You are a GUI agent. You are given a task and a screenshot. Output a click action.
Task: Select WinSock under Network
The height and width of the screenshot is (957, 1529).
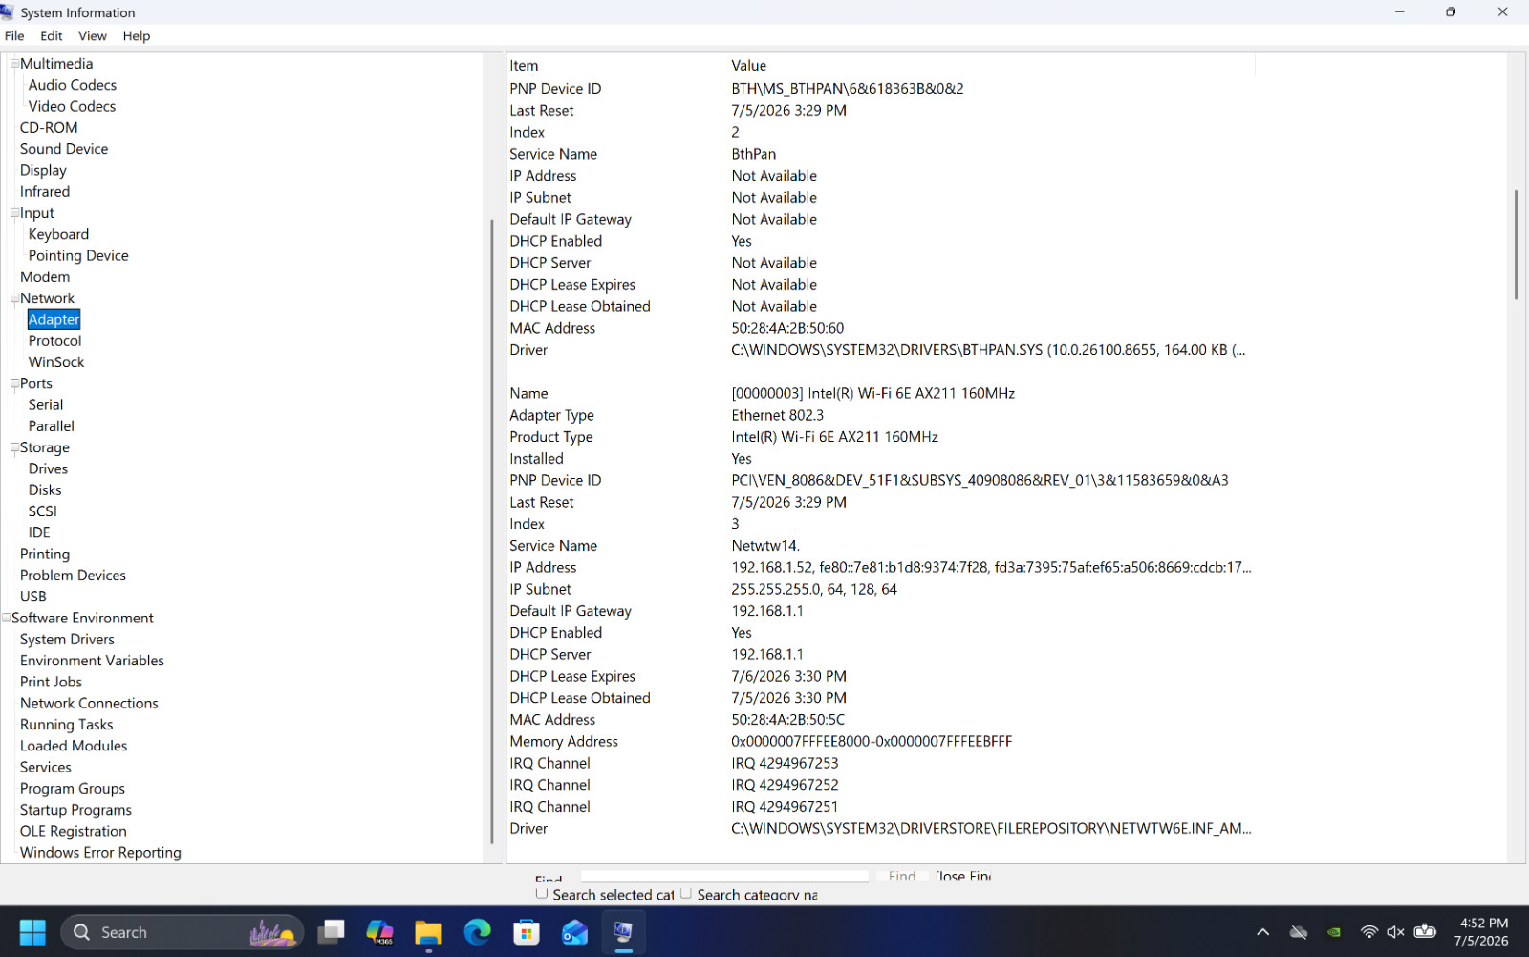[x=56, y=362]
